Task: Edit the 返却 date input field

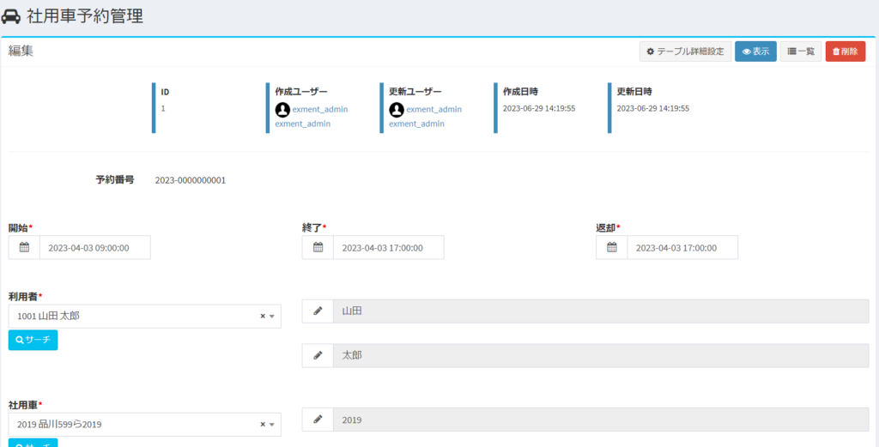Action: coord(682,247)
